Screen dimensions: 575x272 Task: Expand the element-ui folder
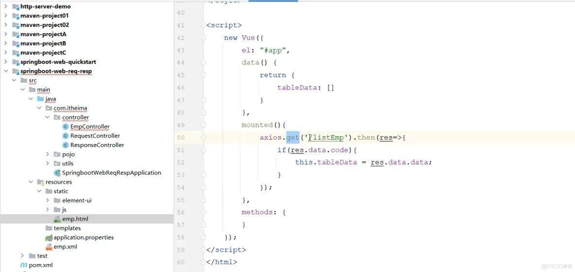pyautogui.click(x=47, y=200)
